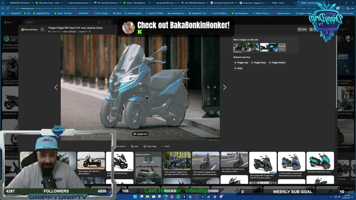Open Blue Oxygen Matt Piaggio MP3 530 thumbnail

(263, 162)
